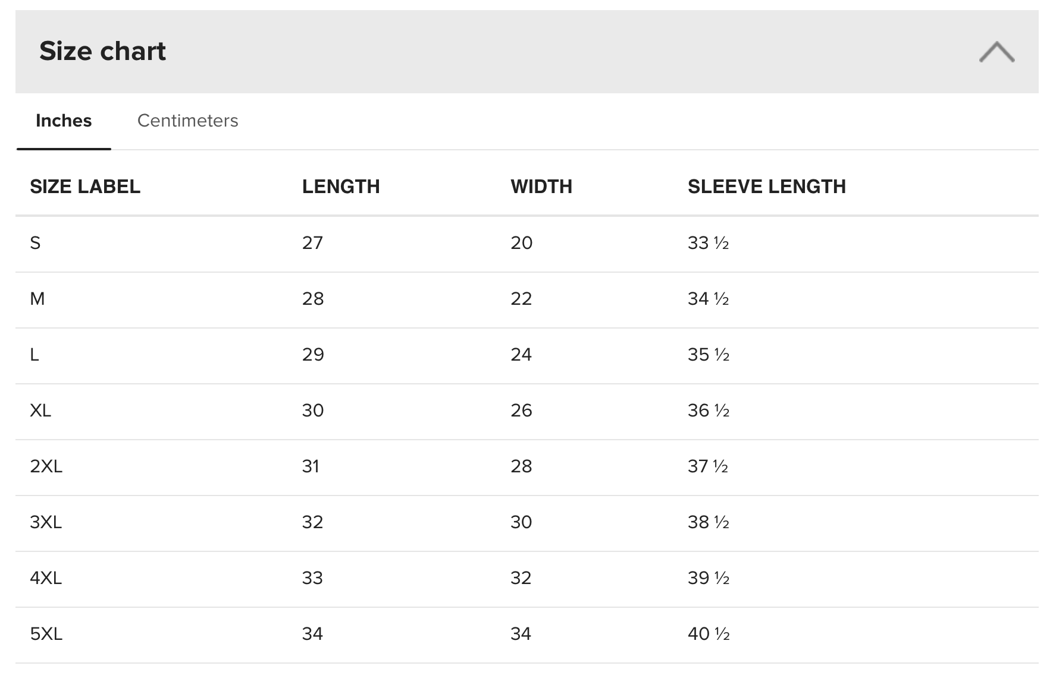The width and height of the screenshot is (1053, 688).
Task: Click the SLEEVE LENGTH column header
Action: tap(766, 187)
